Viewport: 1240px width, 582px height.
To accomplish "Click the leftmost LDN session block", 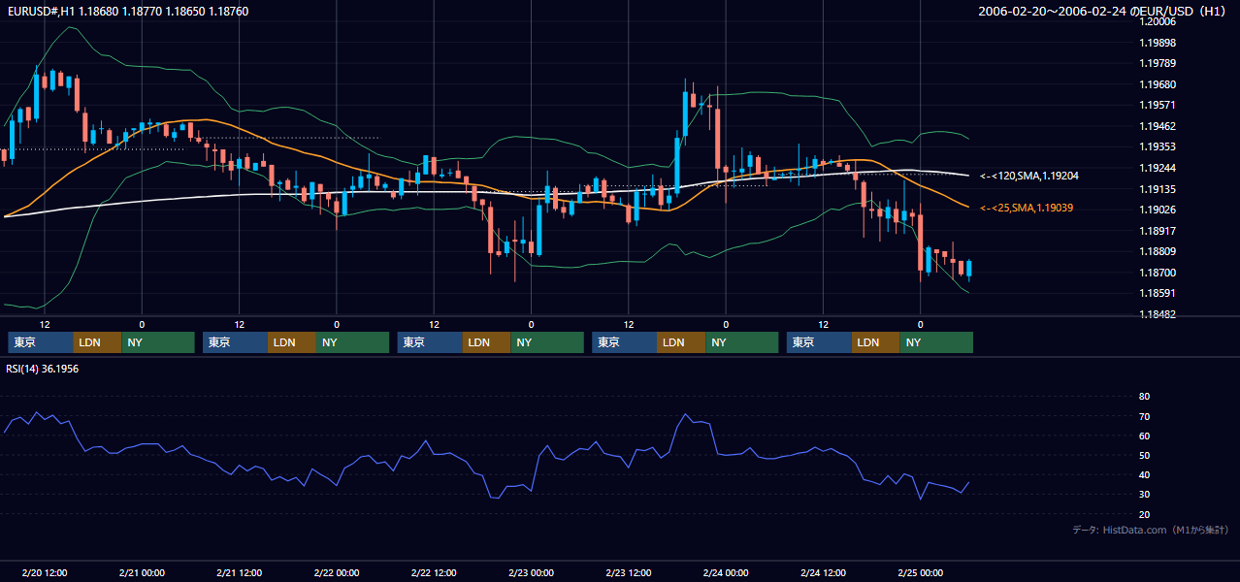I will (x=98, y=342).
